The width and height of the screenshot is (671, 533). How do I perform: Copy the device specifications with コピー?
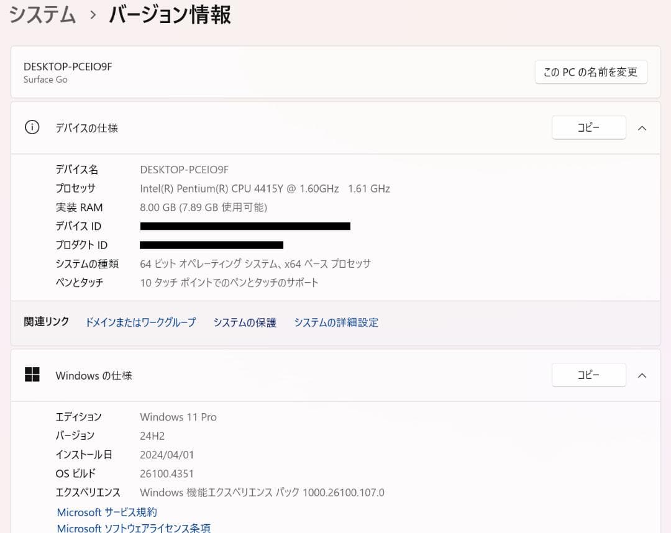click(588, 127)
